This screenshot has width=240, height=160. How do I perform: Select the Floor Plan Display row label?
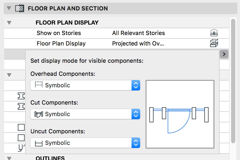click(61, 43)
